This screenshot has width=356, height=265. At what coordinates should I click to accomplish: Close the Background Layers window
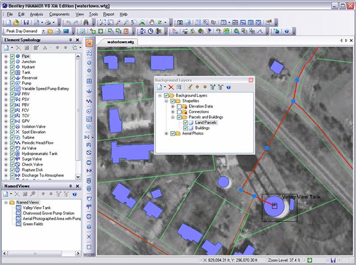coord(251,80)
